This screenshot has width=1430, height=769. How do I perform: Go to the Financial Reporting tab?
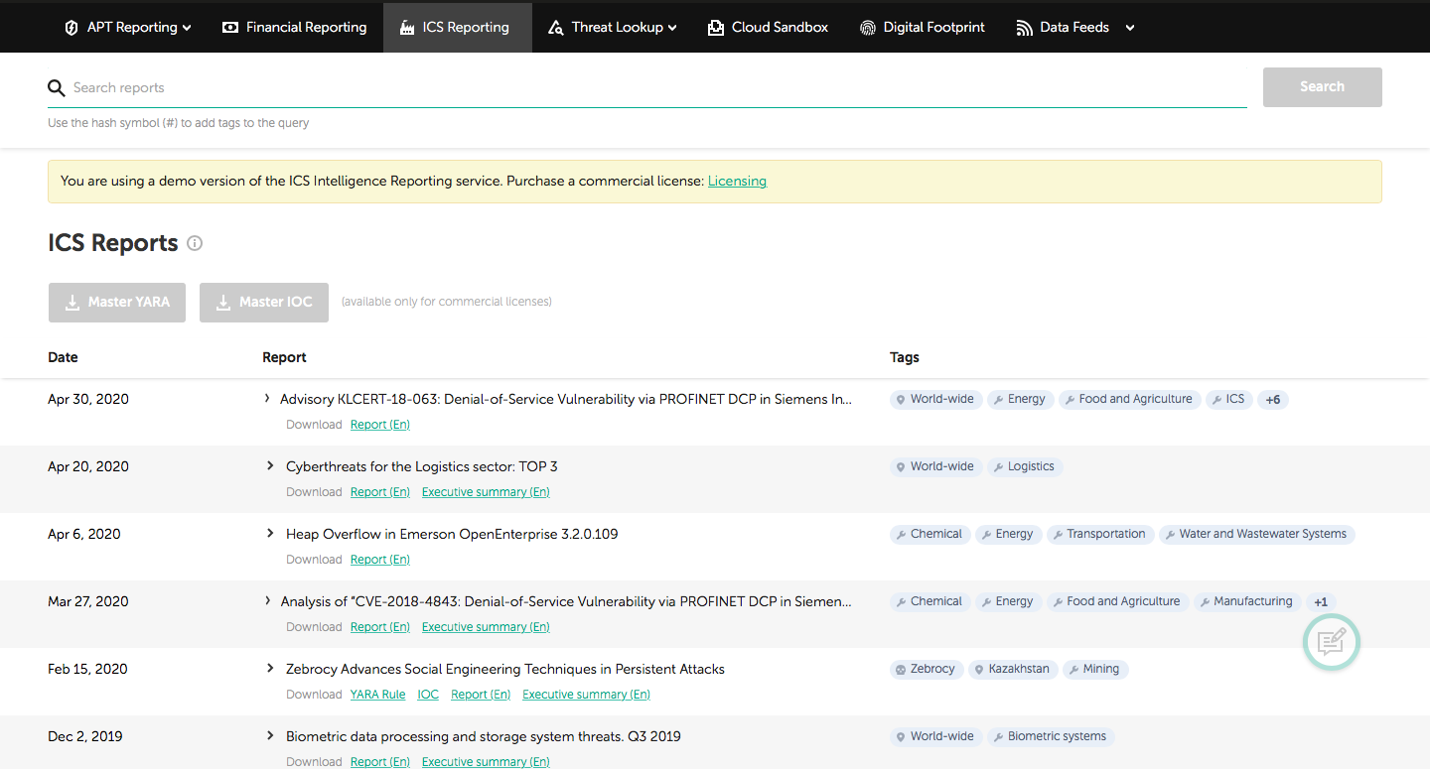coord(295,27)
